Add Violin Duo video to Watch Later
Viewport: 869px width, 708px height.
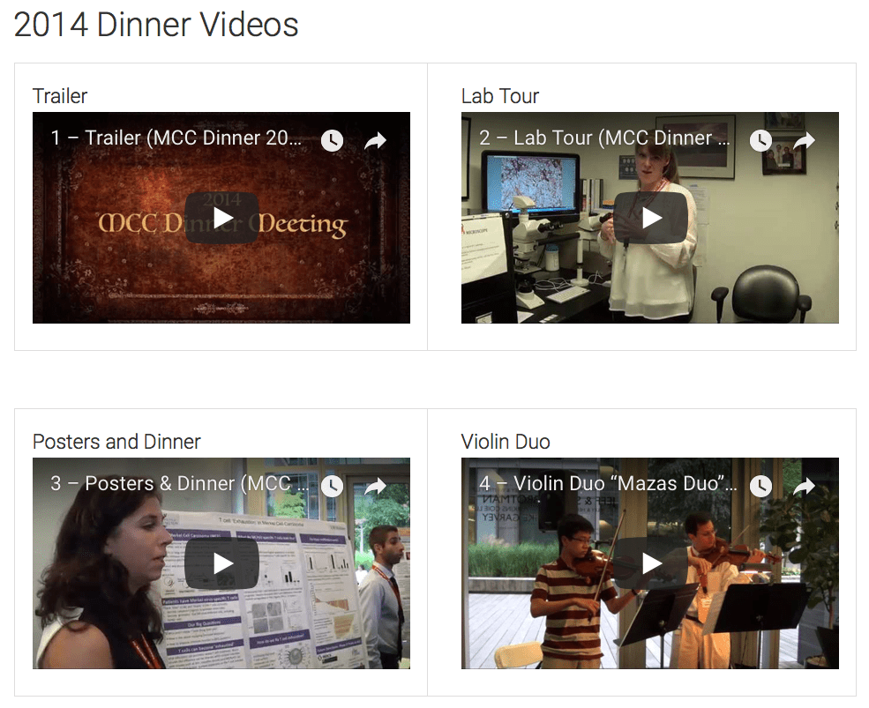(x=761, y=487)
